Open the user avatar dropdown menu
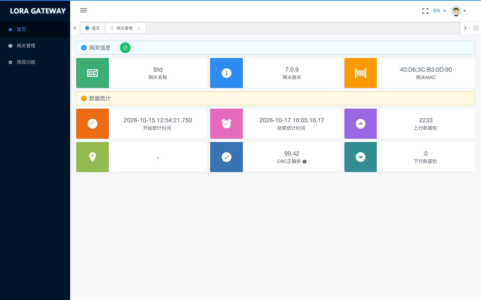This screenshot has width=481, height=300. coord(459,11)
